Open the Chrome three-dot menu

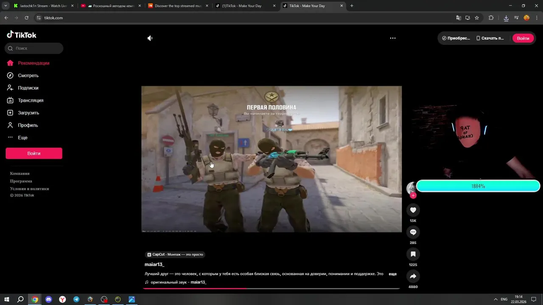pos(537,18)
